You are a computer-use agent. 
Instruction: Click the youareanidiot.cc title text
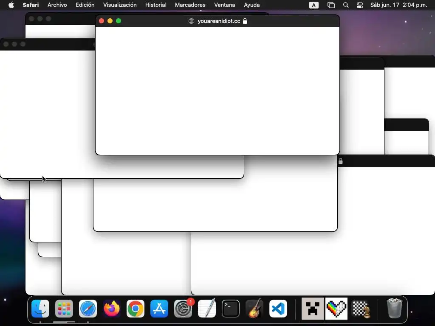[x=219, y=21]
